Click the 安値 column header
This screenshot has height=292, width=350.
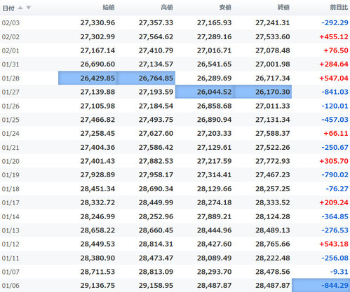tap(225, 8)
